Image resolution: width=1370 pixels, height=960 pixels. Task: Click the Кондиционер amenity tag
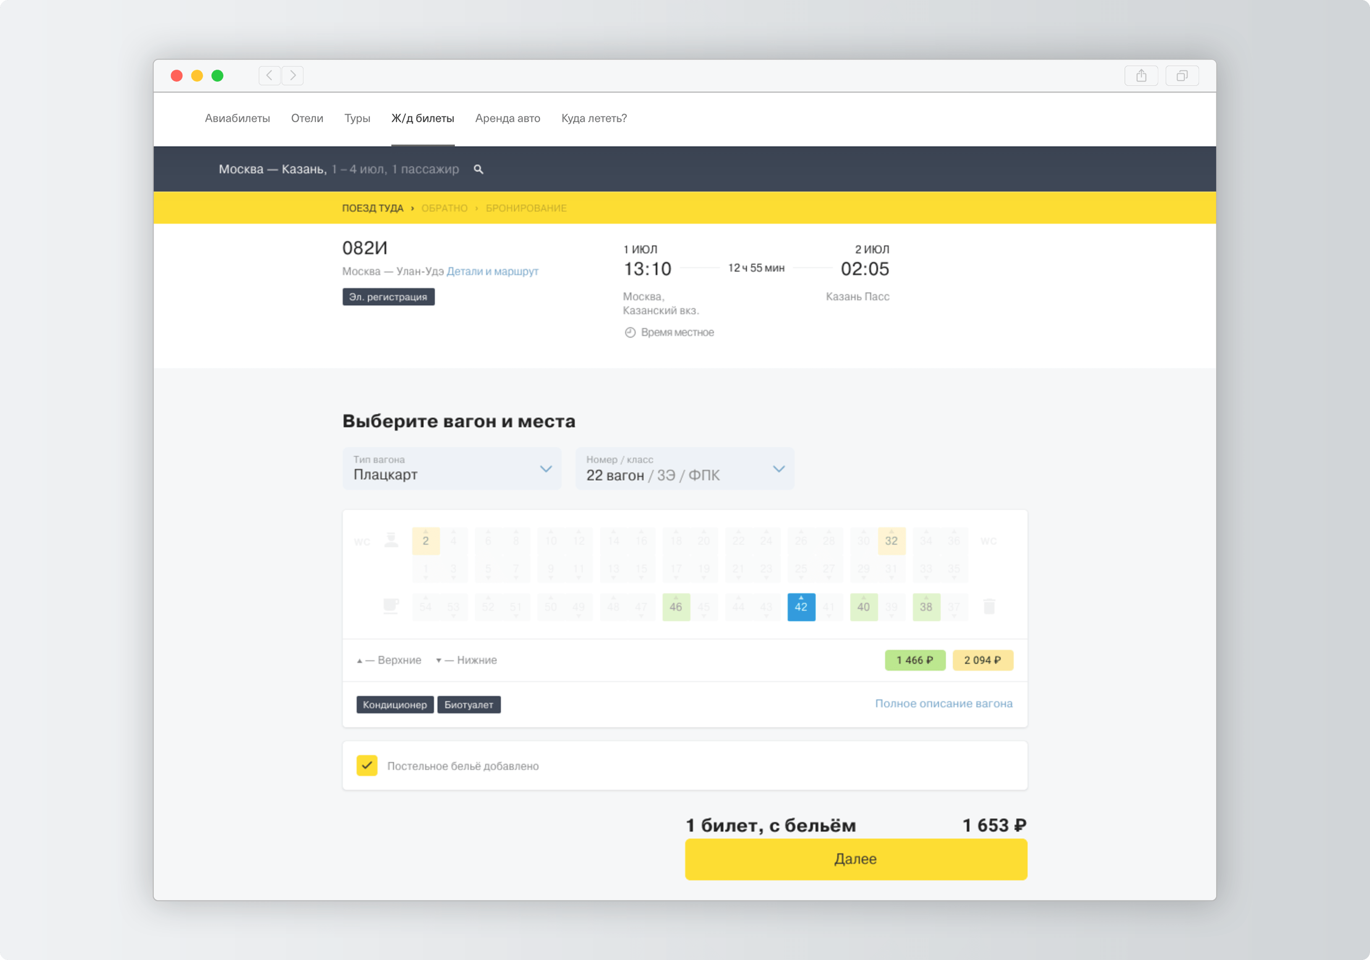click(395, 705)
